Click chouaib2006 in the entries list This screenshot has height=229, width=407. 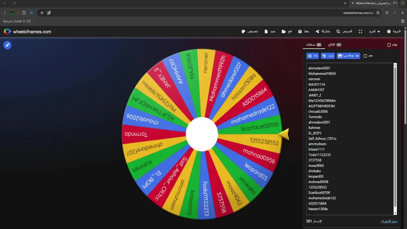coord(318,111)
